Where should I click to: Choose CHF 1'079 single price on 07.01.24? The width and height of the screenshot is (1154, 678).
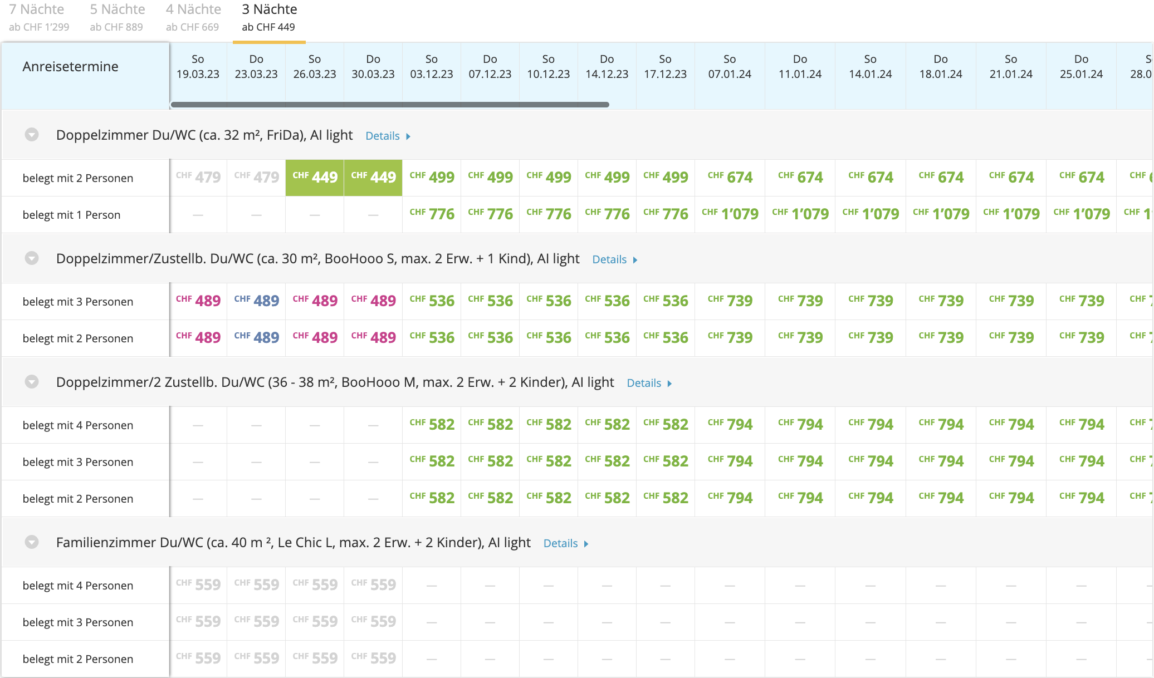point(730,214)
